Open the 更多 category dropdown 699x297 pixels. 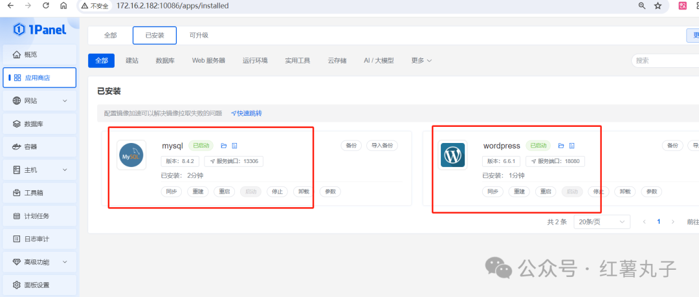pos(421,60)
